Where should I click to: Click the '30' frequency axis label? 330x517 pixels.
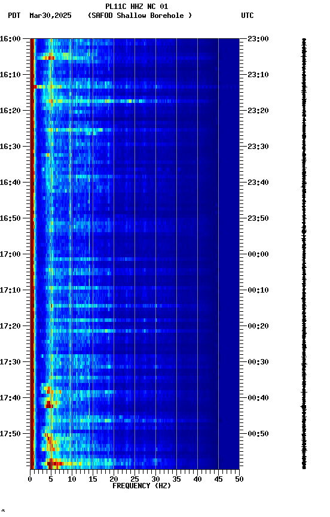pos(155,479)
